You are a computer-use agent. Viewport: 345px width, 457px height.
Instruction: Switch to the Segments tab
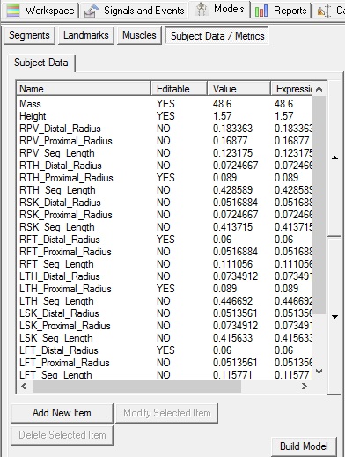pos(29,35)
